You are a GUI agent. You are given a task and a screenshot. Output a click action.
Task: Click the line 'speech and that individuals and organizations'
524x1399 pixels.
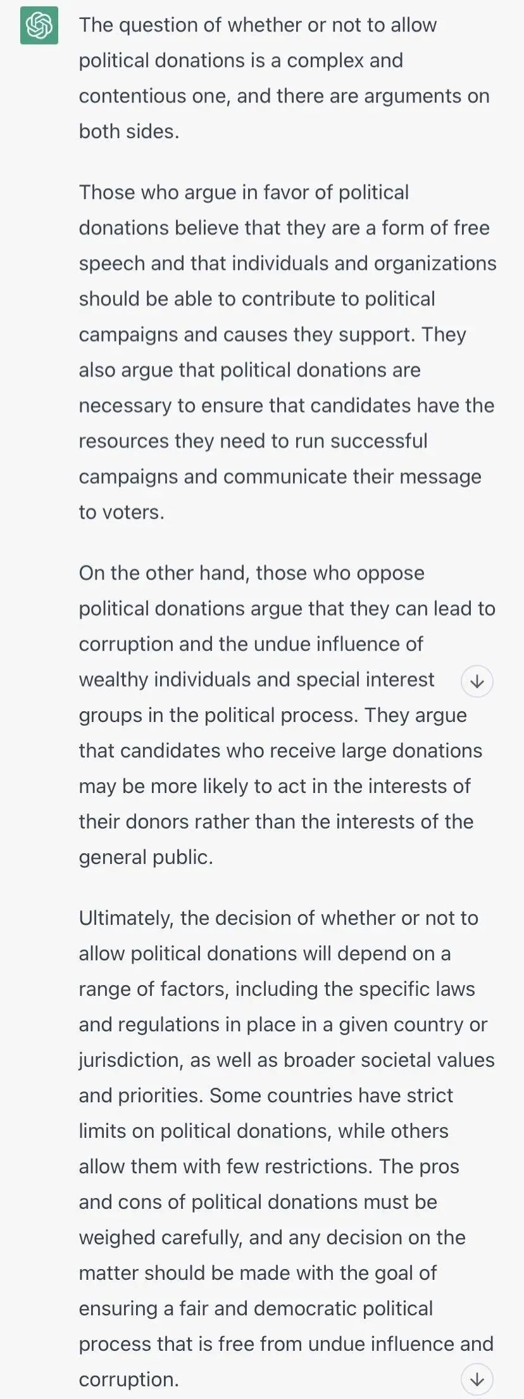click(288, 263)
